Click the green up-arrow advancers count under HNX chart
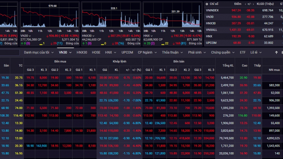This screenshot has width=283, height=159. click(x=147, y=43)
